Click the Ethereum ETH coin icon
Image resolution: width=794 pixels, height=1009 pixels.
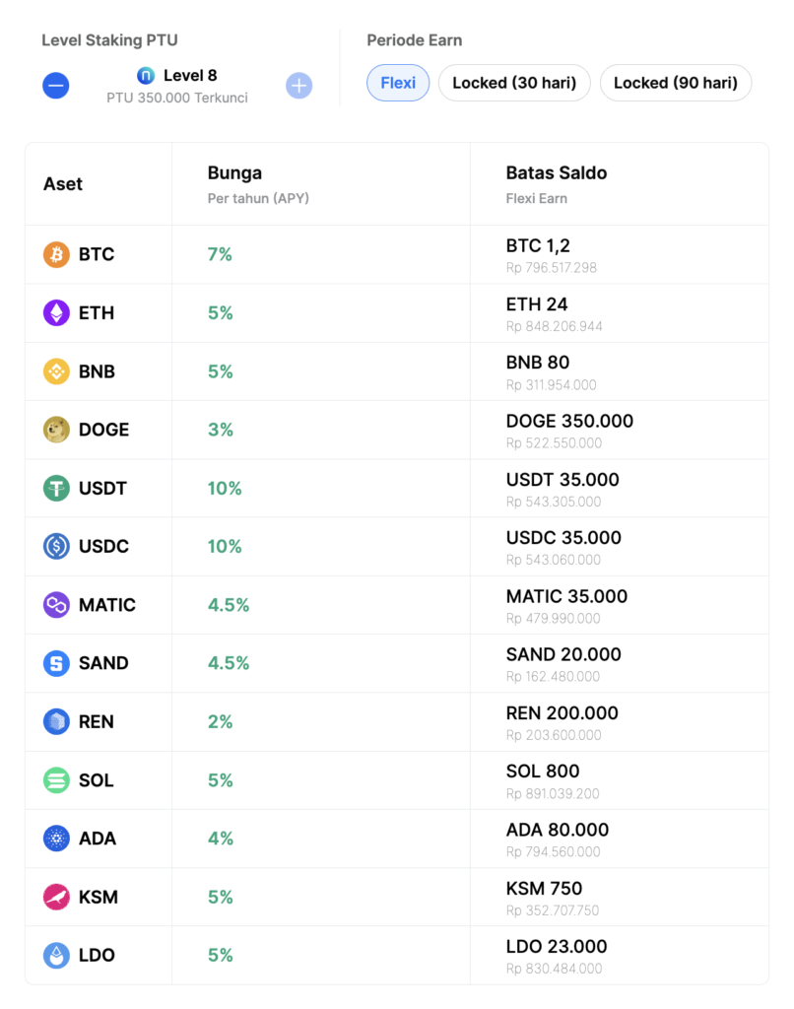point(56,312)
